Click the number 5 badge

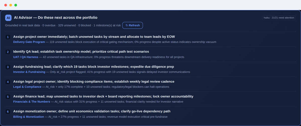[8, 97]
